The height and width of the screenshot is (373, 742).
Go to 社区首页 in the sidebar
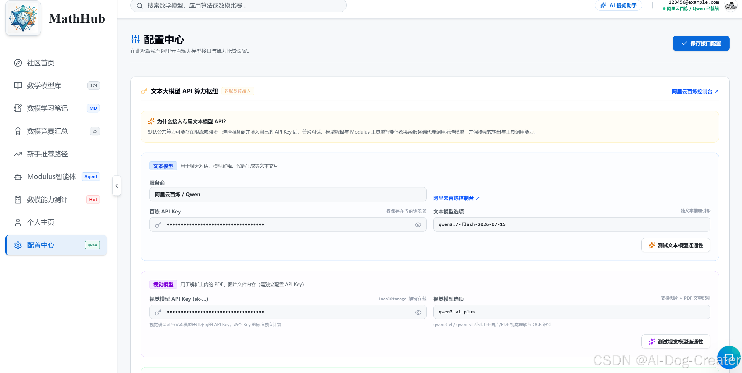coord(56,63)
